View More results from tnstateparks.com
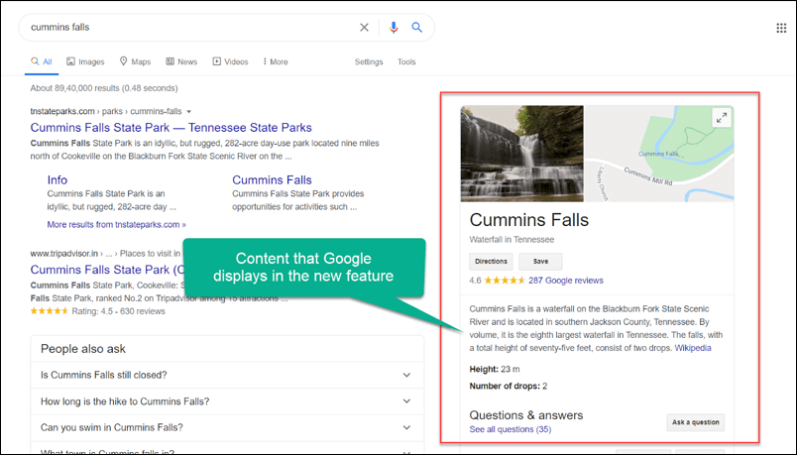Screen dimensions: 797x455 coord(116,224)
